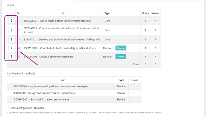Click the total hours value 5
206x117 pixels.
(145, 64)
